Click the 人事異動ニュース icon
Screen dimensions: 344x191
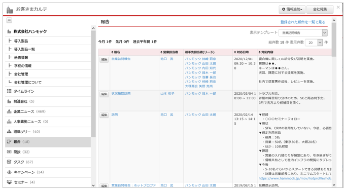pos(9,122)
